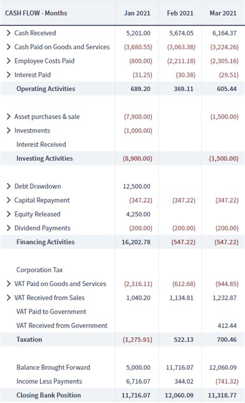This screenshot has width=245, height=403.
Task: Click Mar 2021 VAT Received from Government 412.44
Action: coord(227,326)
